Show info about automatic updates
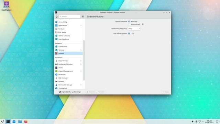The width and height of the screenshot is (220, 124). [x=143, y=24]
